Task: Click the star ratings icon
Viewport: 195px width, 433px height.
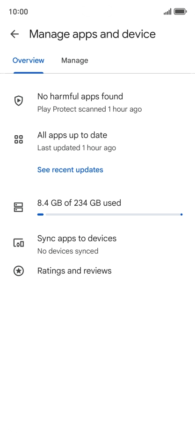Action: pos(18,271)
